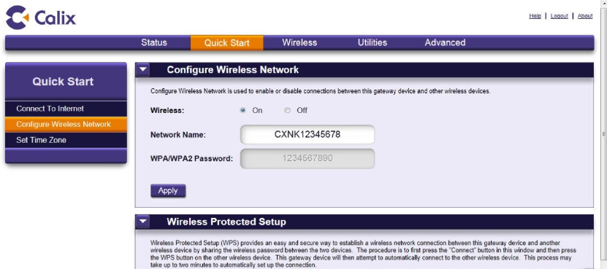607x269 pixels.
Task: Click the Logout link
Action: (559, 16)
